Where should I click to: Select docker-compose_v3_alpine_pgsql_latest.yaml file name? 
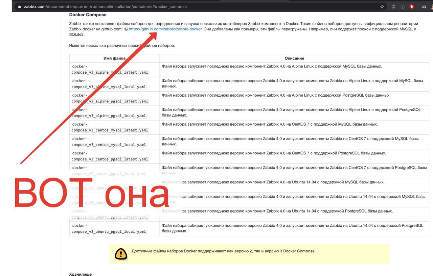(x=110, y=98)
